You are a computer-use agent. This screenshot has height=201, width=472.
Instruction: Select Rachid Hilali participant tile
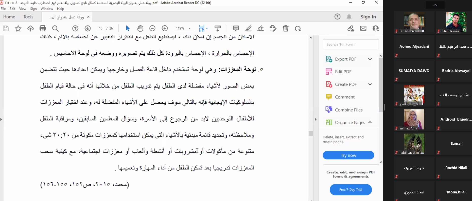(x=456, y=168)
